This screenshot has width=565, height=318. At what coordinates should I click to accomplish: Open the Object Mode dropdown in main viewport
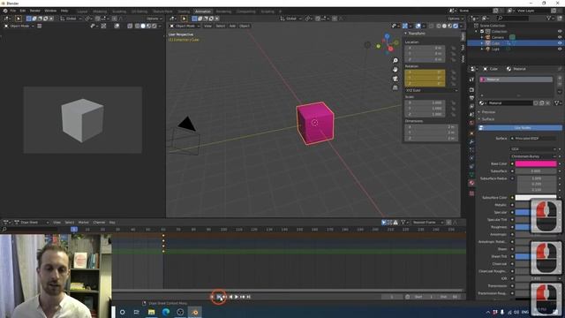185,26
